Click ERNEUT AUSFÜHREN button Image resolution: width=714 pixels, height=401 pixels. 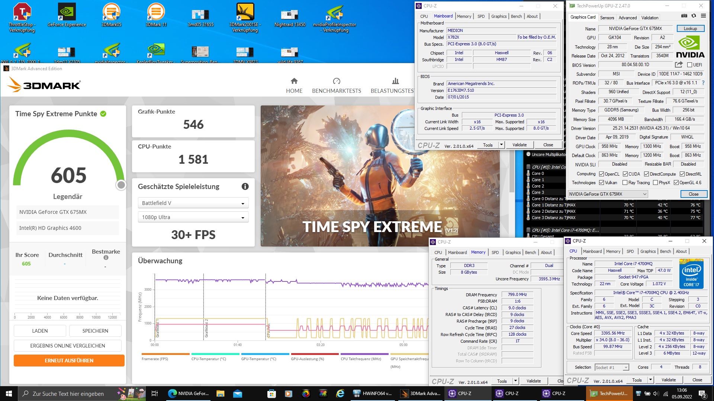pyautogui.click(x=69, y=361)
